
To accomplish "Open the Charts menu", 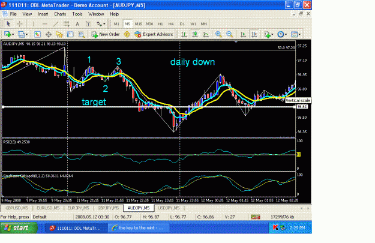I will pos(60,14).
